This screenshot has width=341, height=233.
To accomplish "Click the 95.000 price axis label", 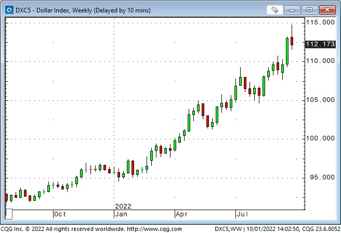I will [x=322, y=177].
